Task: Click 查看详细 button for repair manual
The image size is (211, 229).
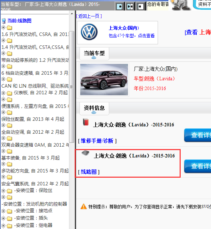Action: [198, 135]
